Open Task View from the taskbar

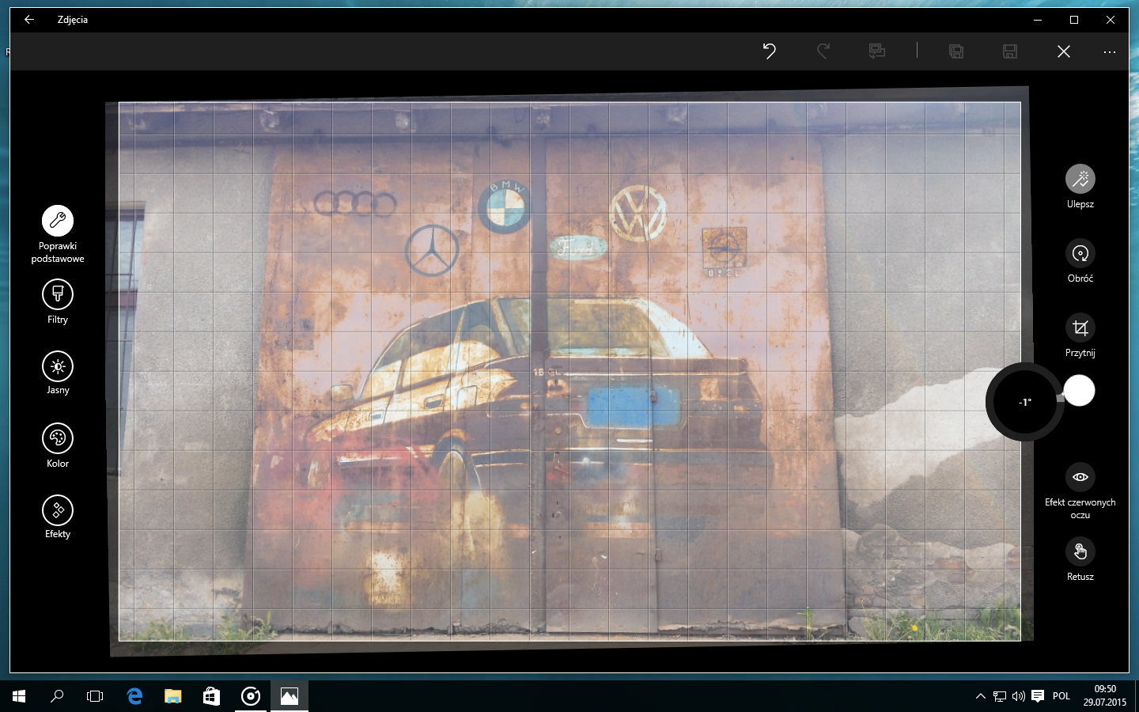coord(95,696)
